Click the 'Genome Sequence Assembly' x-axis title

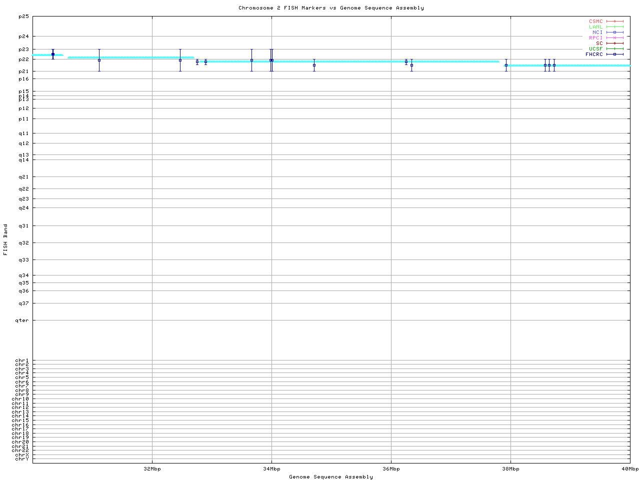(331, 477)
